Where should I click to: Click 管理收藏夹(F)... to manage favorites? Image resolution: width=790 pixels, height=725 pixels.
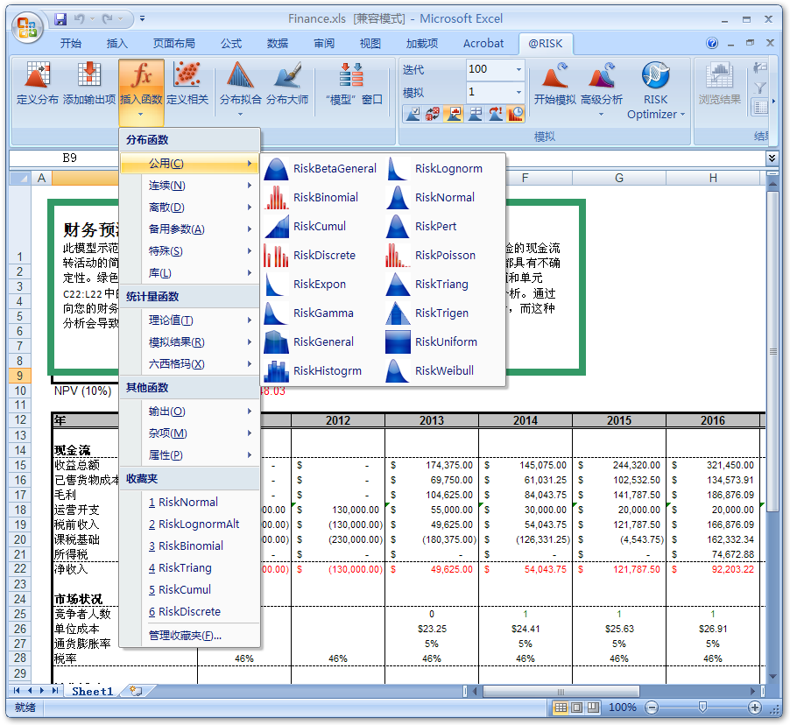coord(190,636)
